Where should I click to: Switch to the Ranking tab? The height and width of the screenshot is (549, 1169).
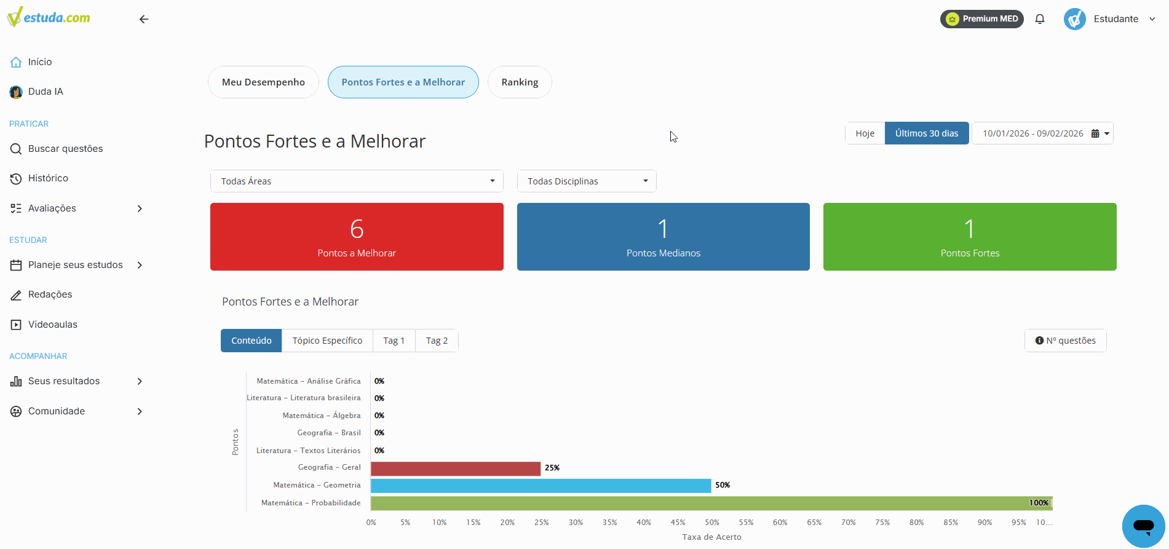pyautogui.click(x=520, y=82)
